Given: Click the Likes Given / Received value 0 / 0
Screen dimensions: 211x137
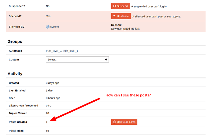Looking at the screenshot, I should pos(49,106).
